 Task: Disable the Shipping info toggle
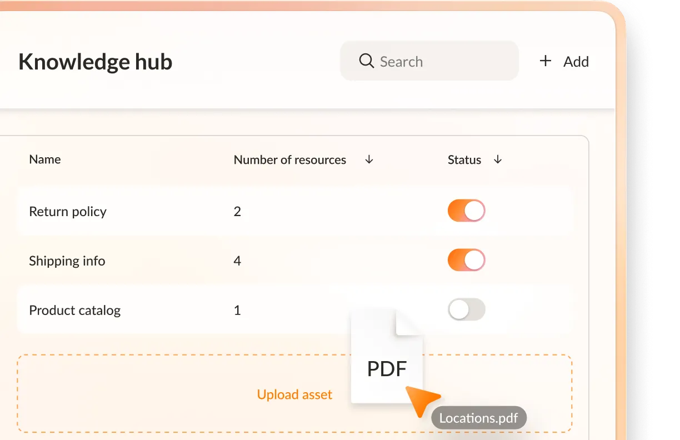point(466,259)
